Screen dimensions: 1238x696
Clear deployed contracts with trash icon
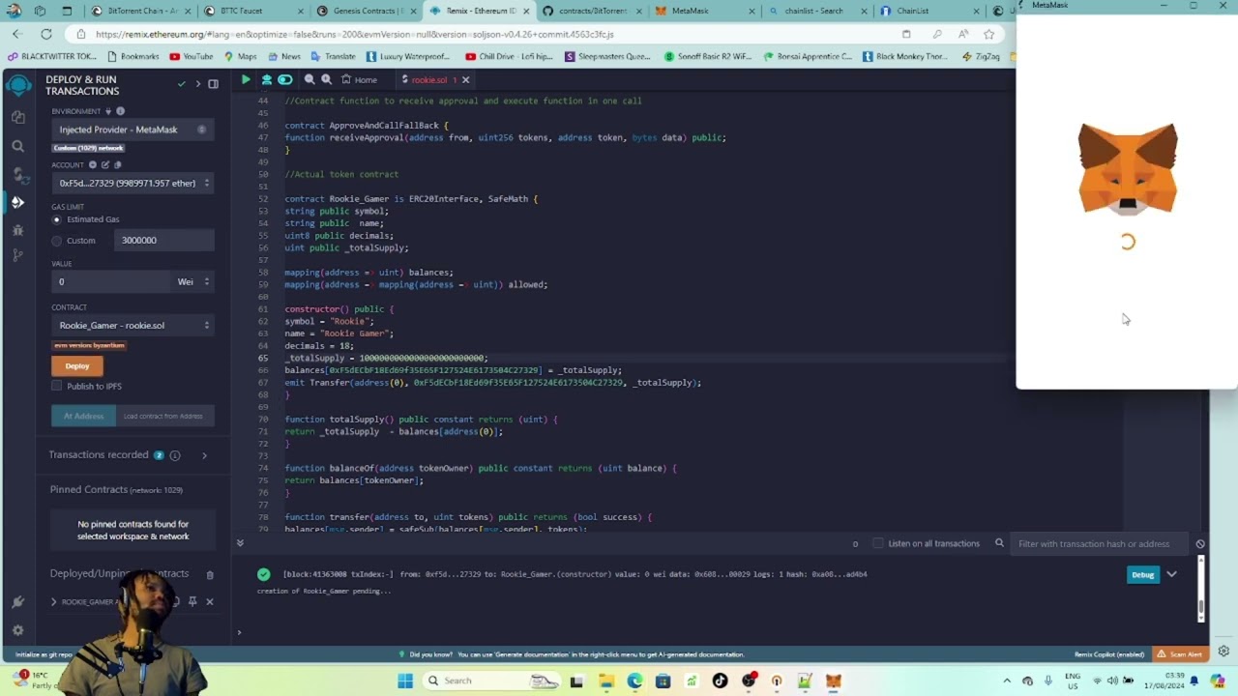[210, 574]
